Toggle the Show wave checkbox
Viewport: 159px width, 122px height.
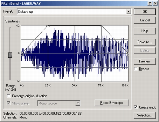pyautogui.click(x=9, y=103)
